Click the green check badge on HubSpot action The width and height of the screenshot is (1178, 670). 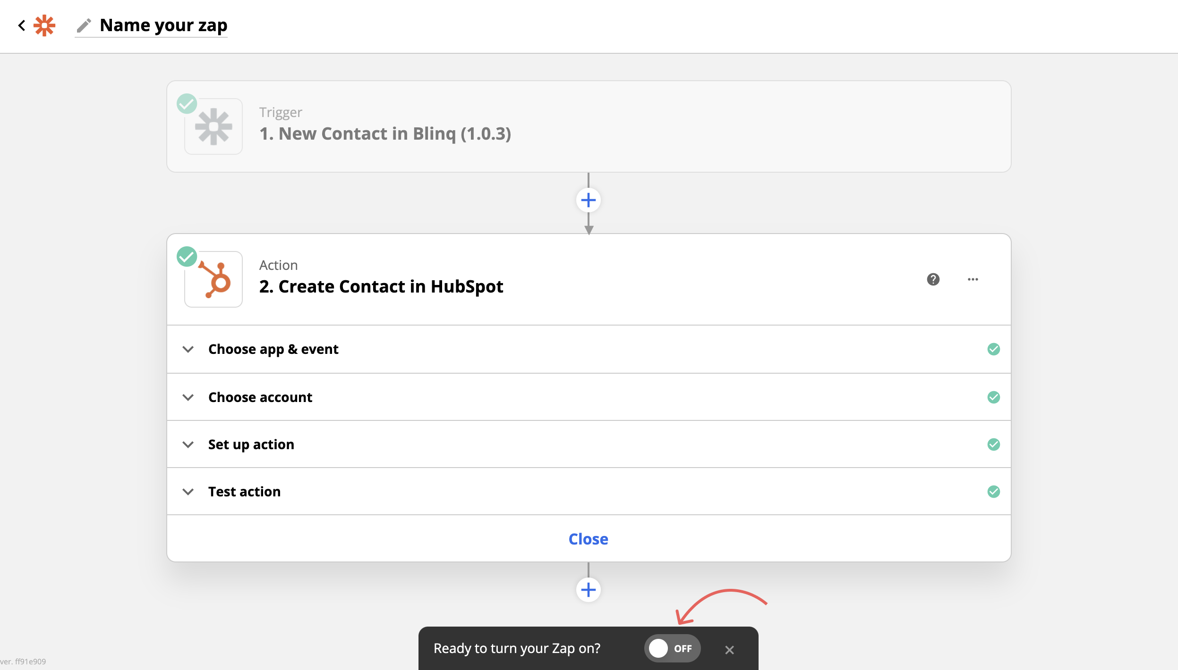pyautogui.click(x=187, y=257)
